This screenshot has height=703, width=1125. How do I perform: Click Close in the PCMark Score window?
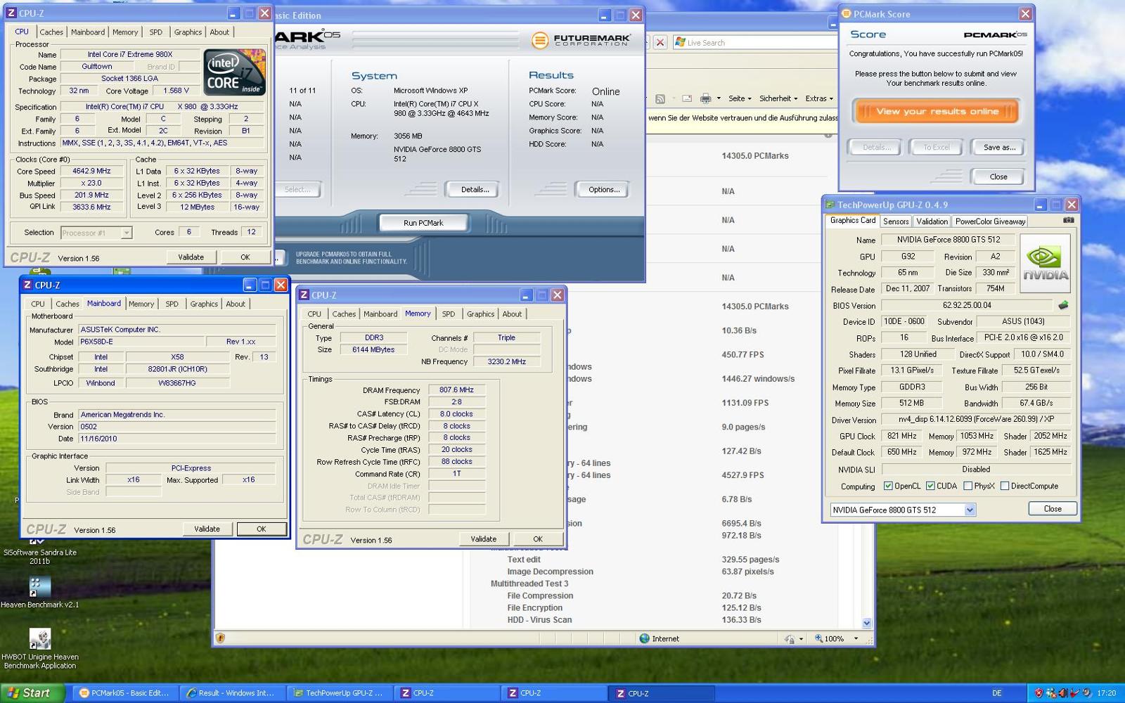pyautogui.click(x=998, y=176)
